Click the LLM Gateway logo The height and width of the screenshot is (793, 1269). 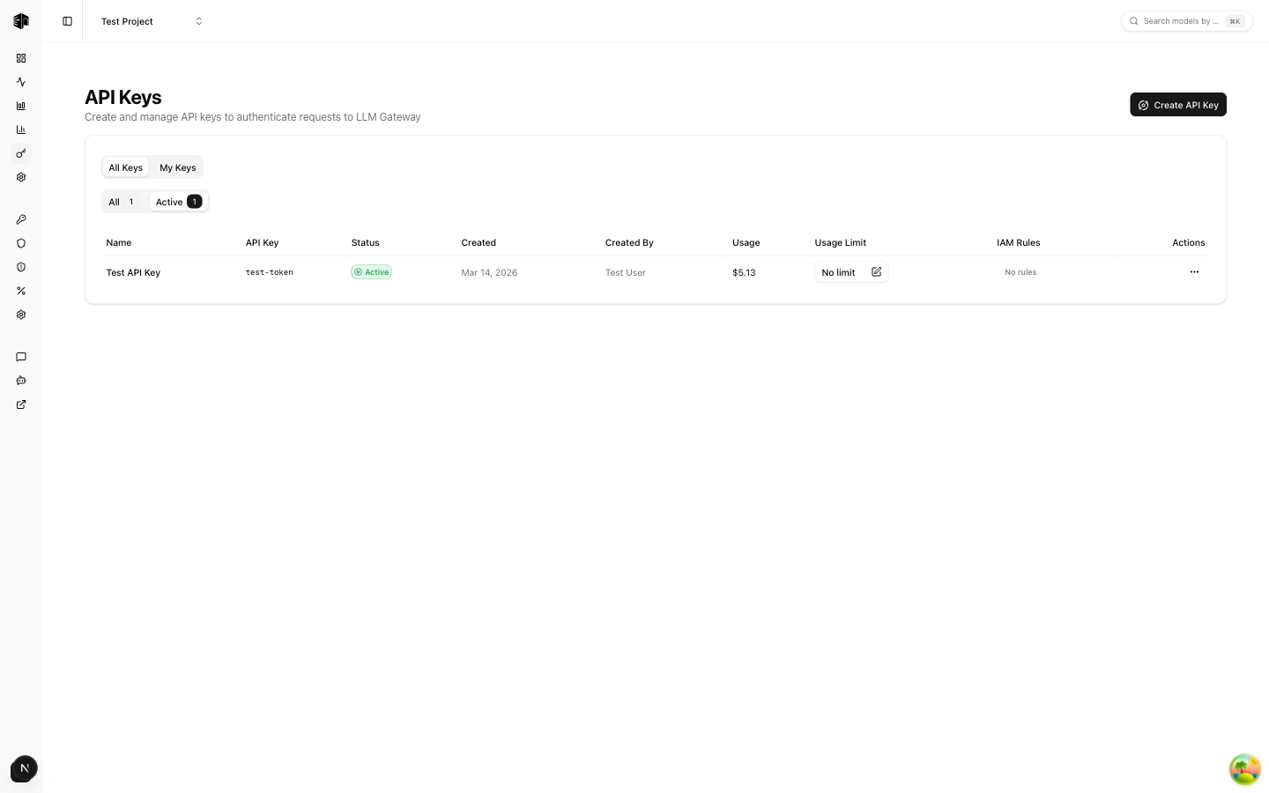coord(21,21)
